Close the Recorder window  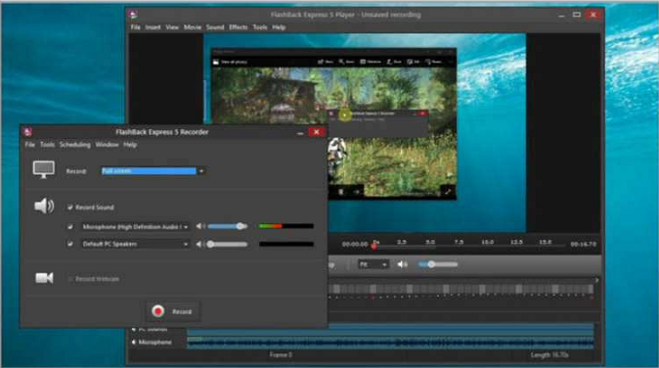317,132
